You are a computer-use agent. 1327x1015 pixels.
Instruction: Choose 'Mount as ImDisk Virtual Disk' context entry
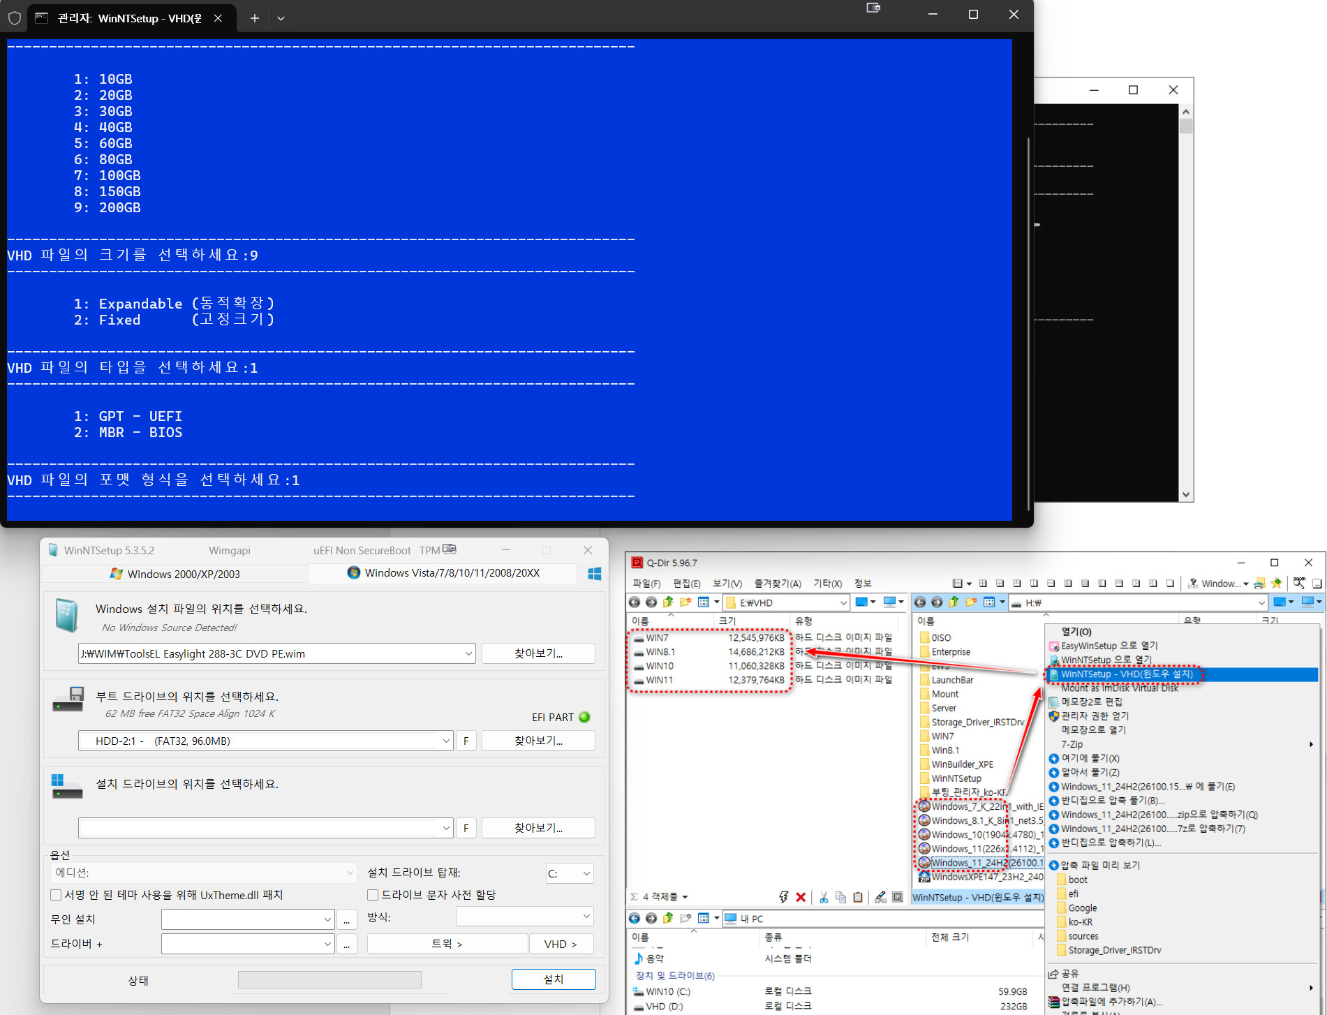coord(1120,688)
